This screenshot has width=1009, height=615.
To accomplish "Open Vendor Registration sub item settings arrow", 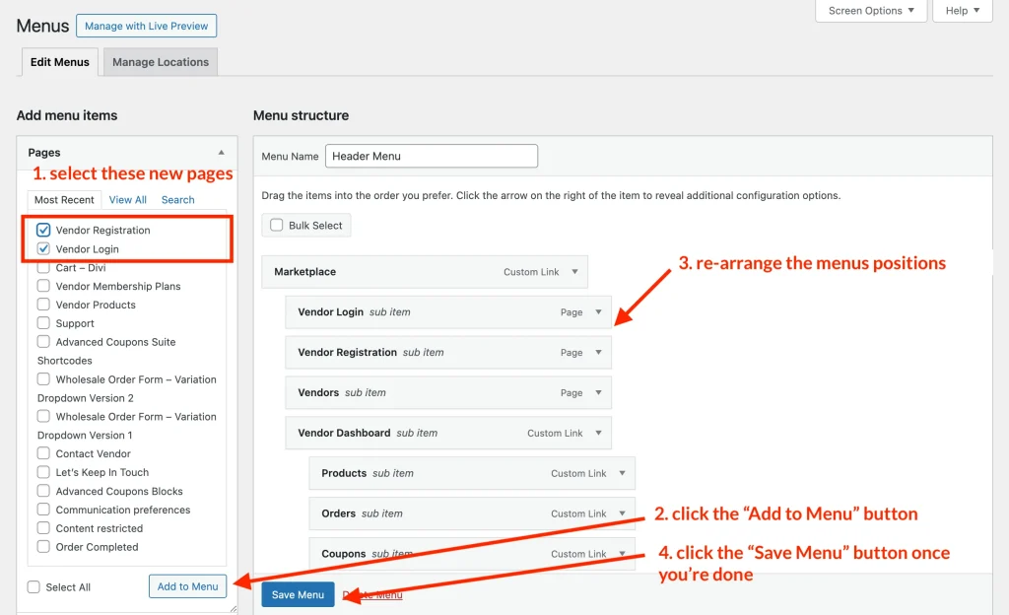I will tap(598, 353).
